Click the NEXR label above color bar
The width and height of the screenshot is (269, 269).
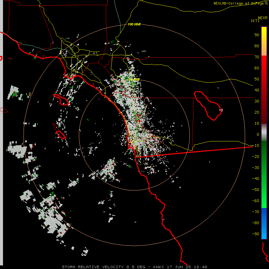pos(263,18)
